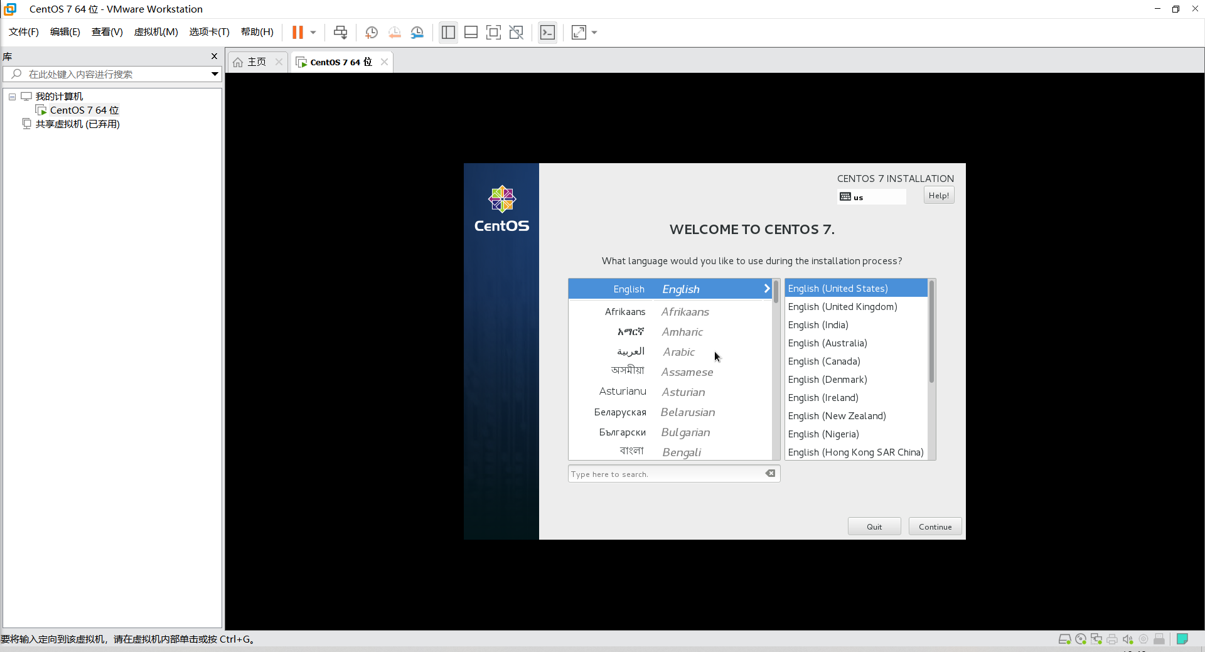
Task: Open the power options dropdown arrow
Action: (x=313, y=32)
